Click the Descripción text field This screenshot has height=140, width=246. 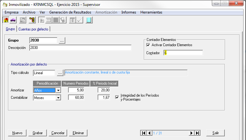(x=80, y=48)
